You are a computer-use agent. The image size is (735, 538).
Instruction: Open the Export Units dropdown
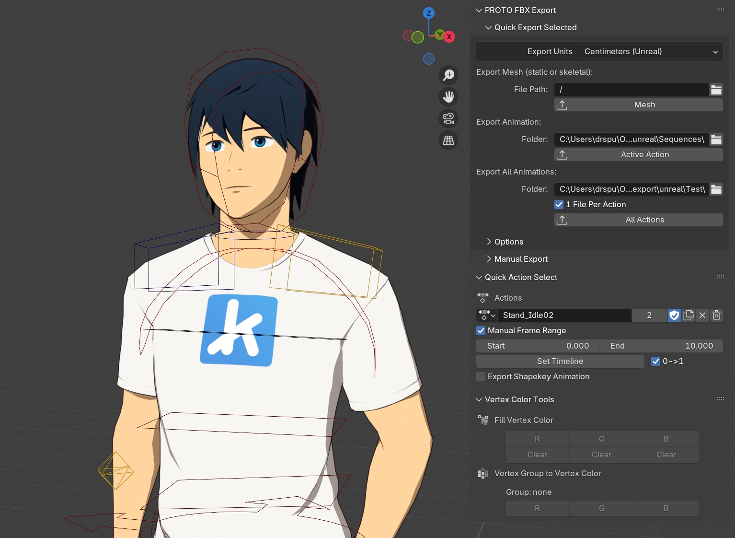[651, 52]
